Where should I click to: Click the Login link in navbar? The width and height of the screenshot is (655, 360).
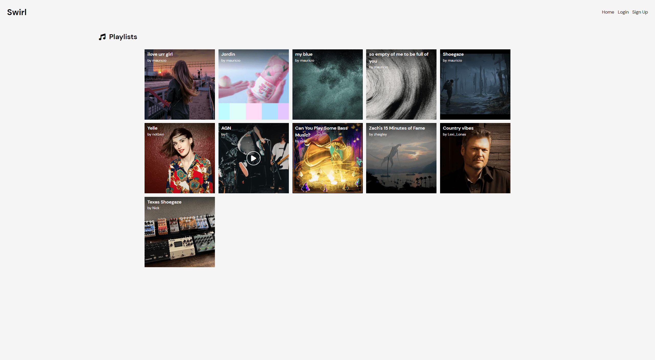[623, 12]
